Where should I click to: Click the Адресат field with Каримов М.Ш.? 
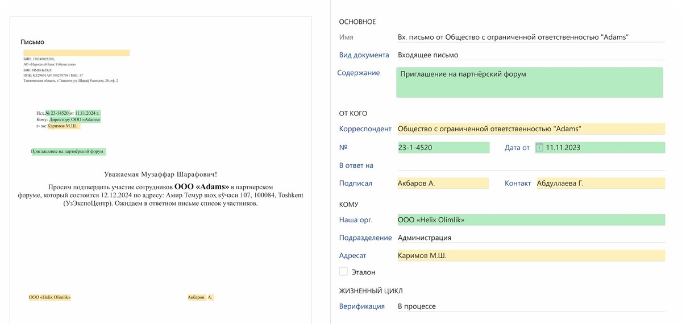pos(531,256)
